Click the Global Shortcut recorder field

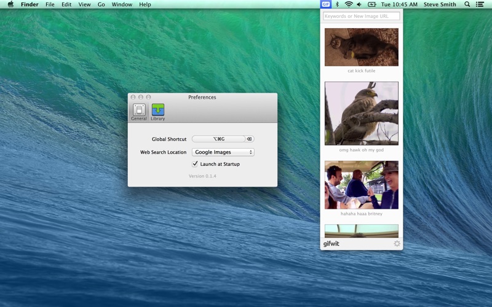tap(219, 139)
